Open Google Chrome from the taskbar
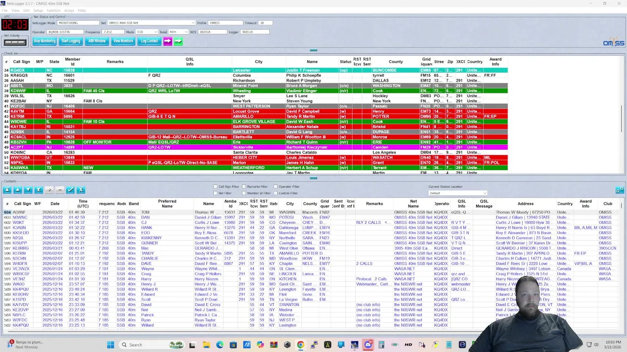 tap(300, 345)
